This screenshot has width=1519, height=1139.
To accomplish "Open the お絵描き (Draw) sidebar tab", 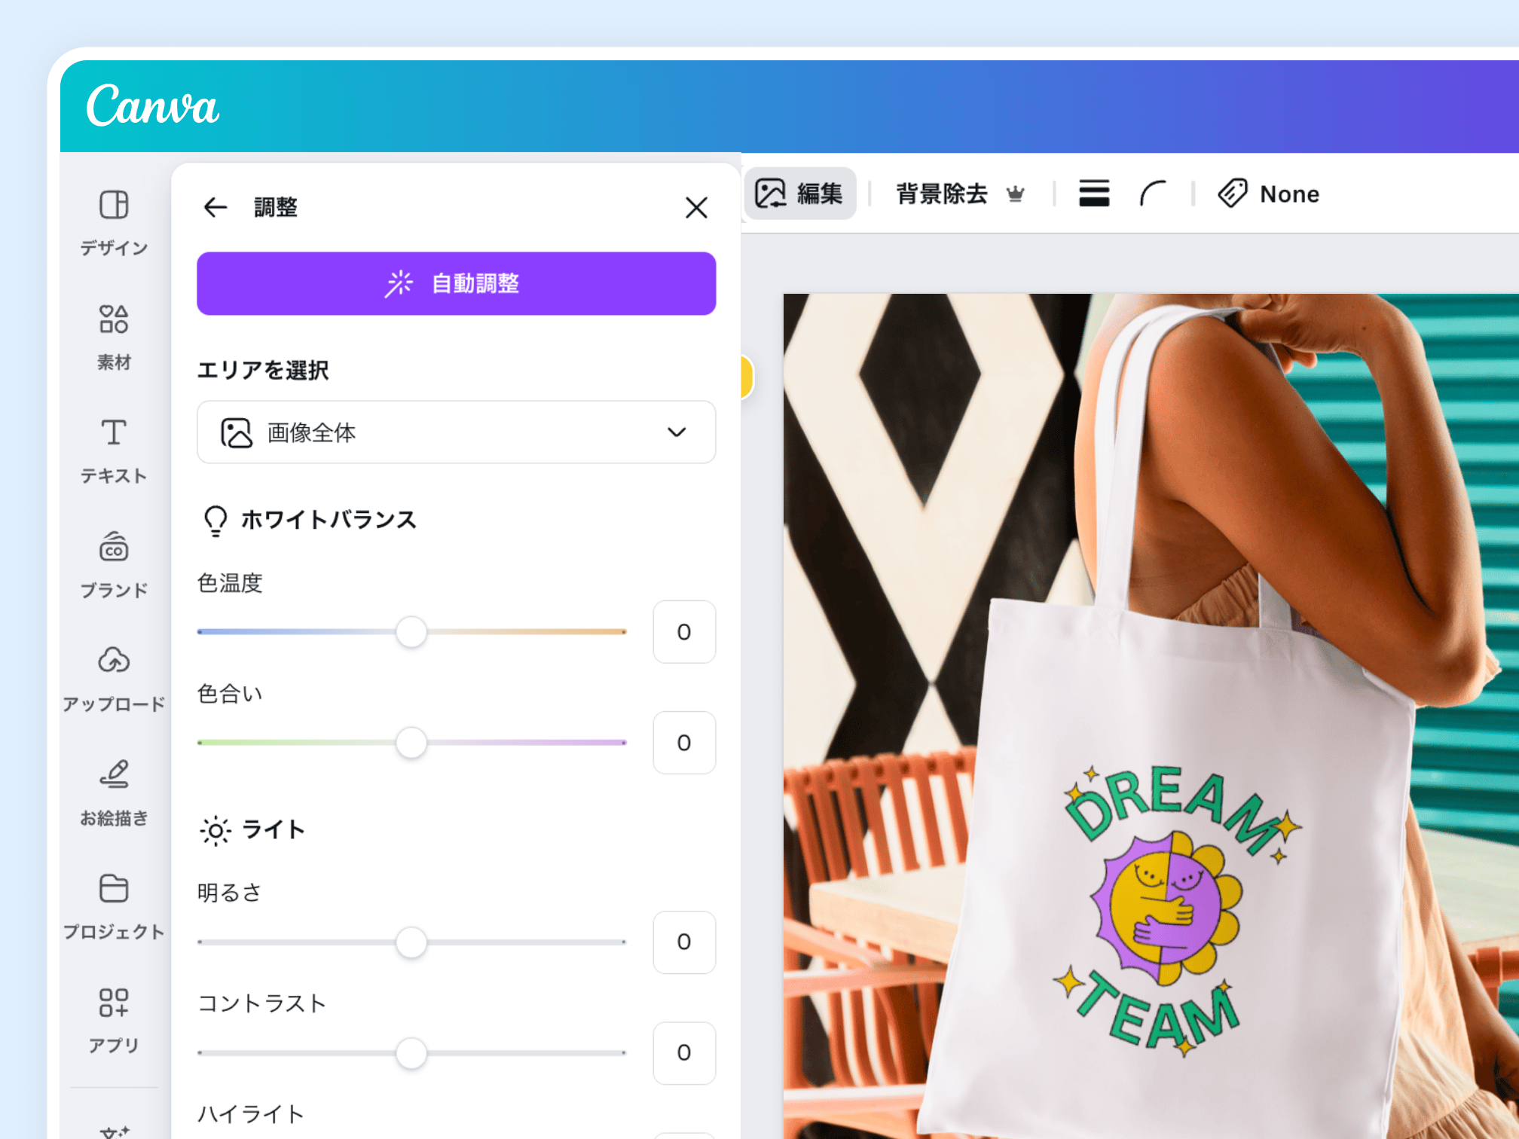I will [x=114, y=792].
